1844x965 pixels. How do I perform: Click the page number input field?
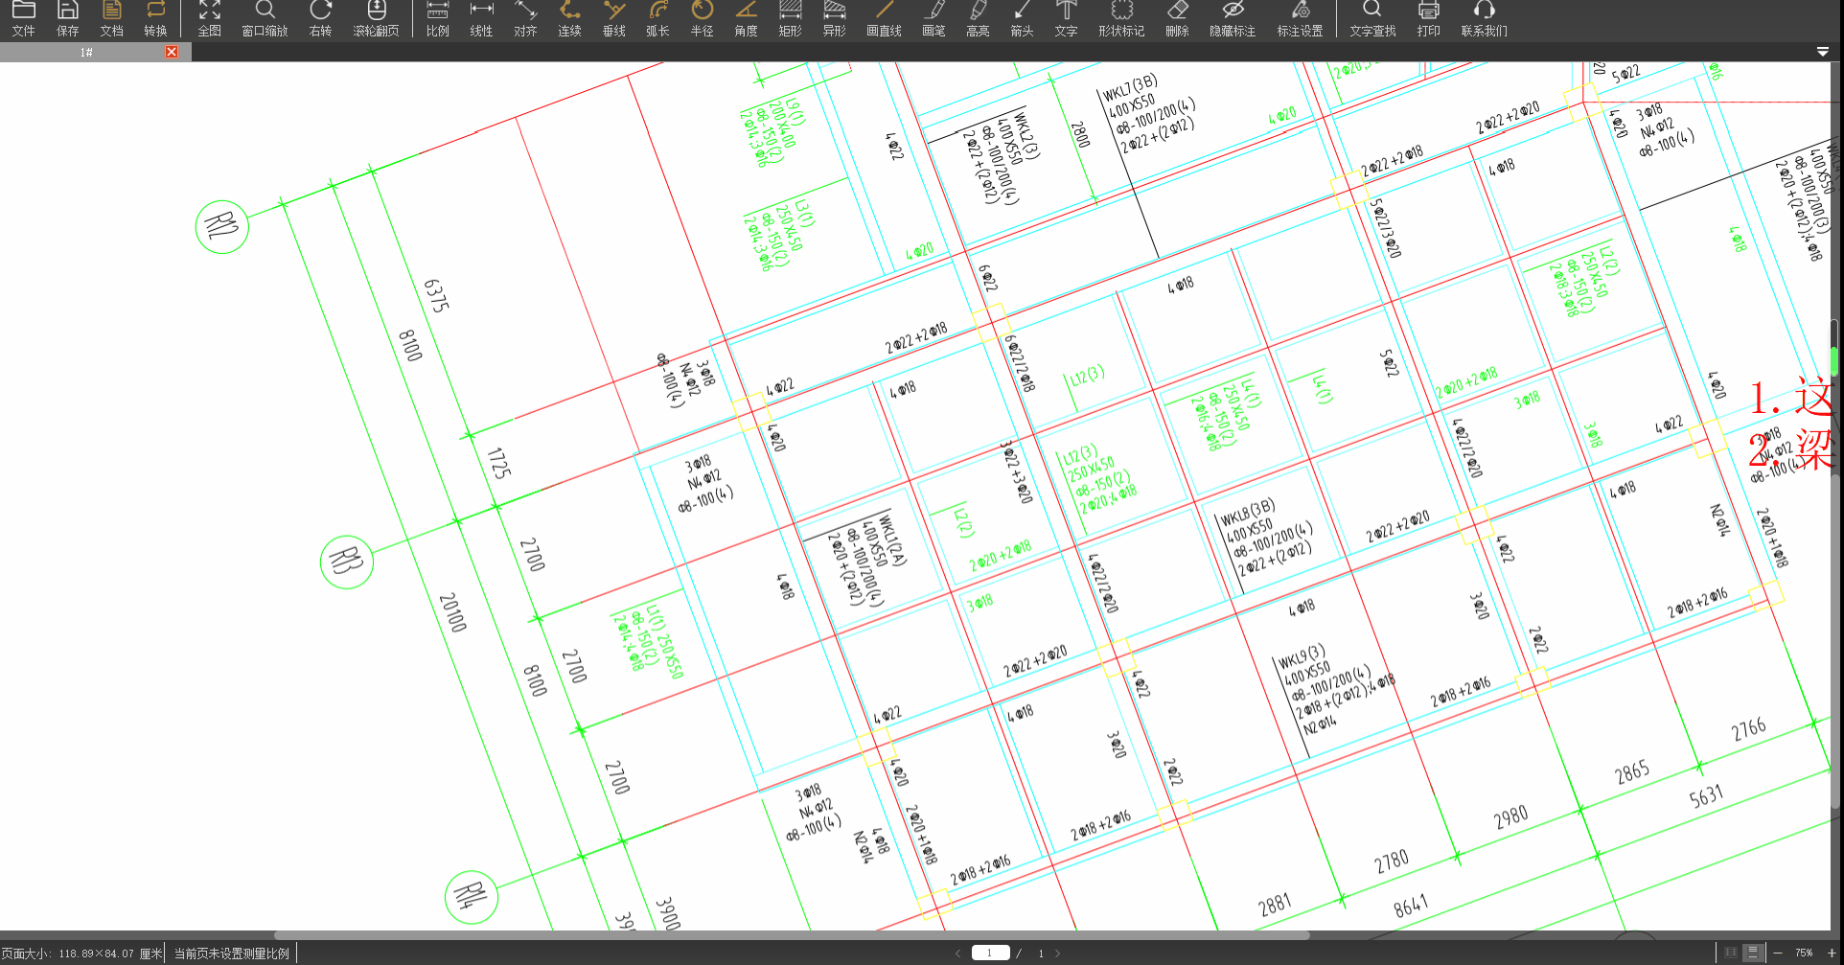pos(990,953)
